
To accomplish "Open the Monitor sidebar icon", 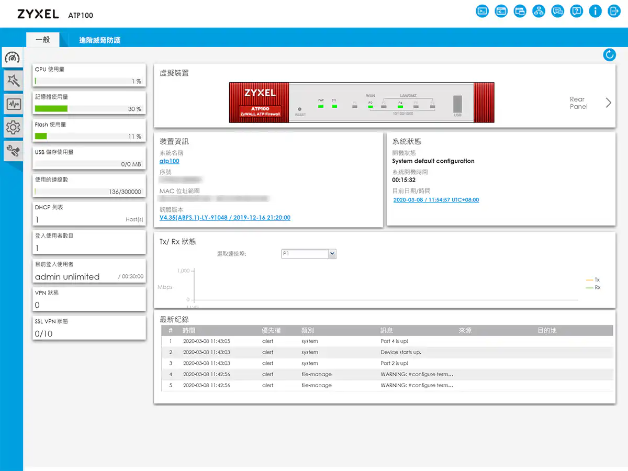I will coord(13,104).
